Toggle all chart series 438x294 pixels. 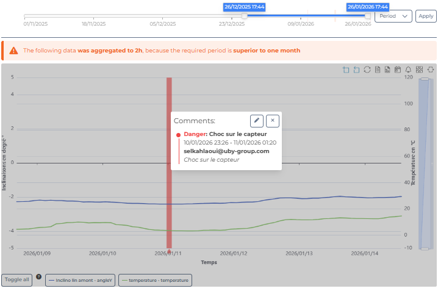[x=17, y=280]
